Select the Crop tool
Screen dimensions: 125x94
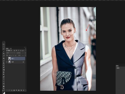tap(4, 53)
